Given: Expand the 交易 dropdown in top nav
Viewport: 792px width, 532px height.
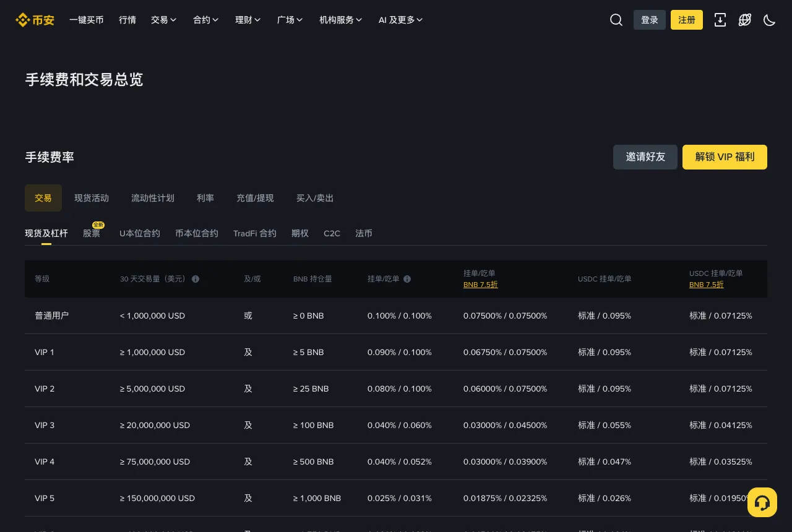Looking at the screenshot, I should point(164,20).
